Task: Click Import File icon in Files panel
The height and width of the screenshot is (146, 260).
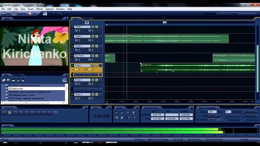Action: (4, 80)
